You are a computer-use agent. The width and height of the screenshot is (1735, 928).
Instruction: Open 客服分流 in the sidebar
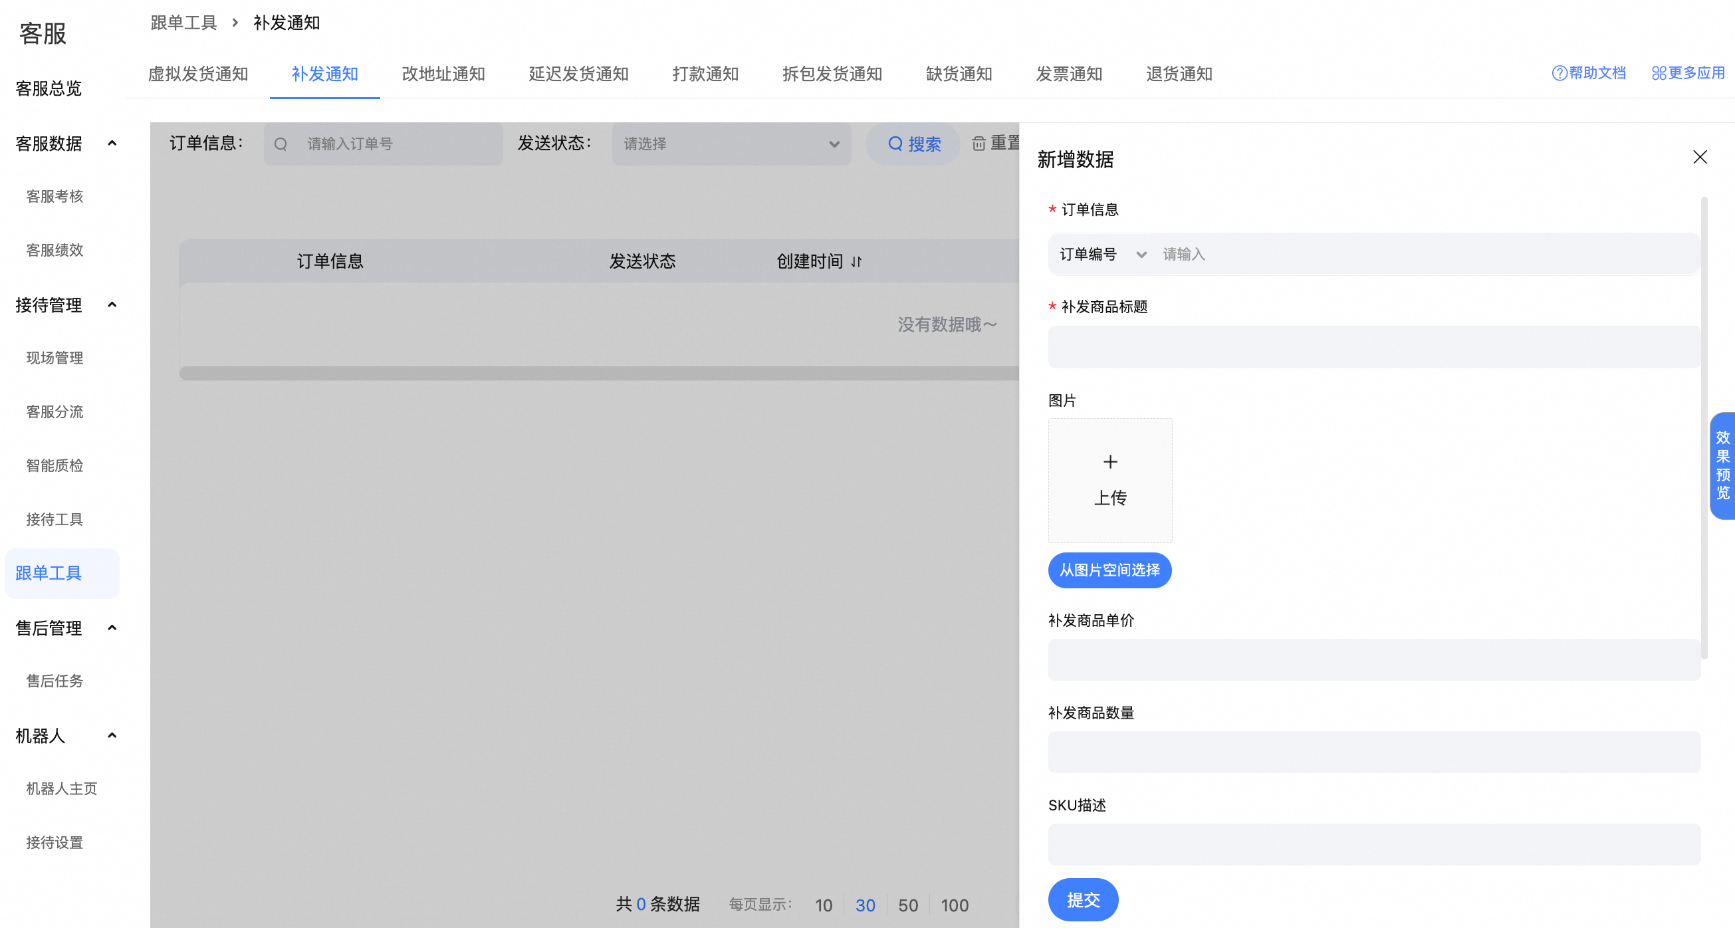55,412
